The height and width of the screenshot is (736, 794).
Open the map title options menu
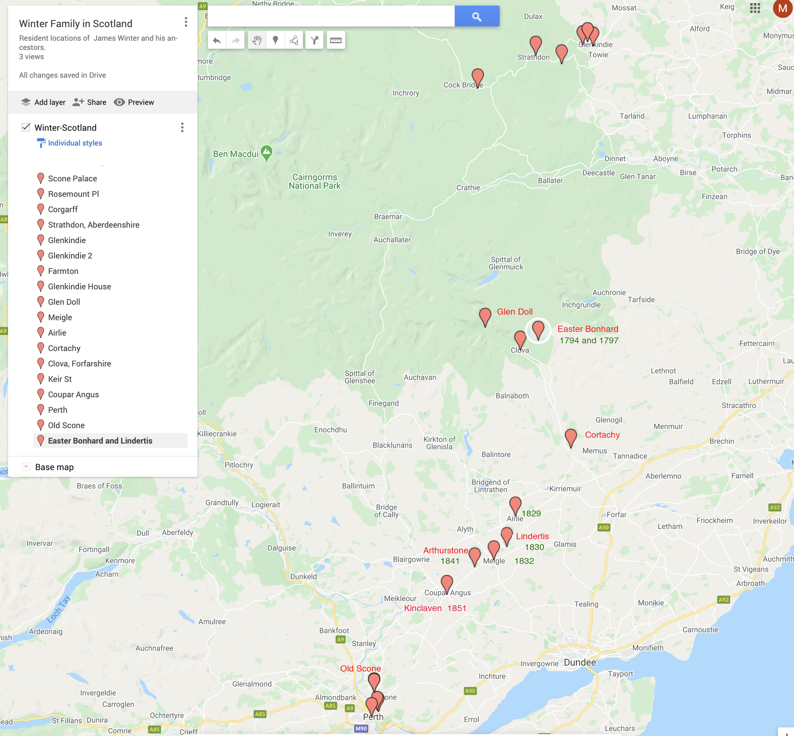pyautogui.click(x=186, y=22)
